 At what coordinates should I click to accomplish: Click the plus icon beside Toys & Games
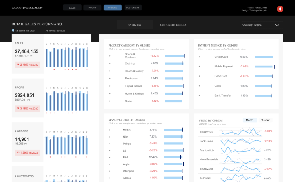coord(109,86)
